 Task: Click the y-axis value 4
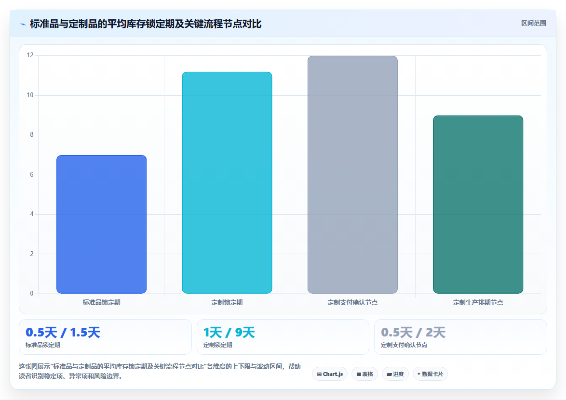coord(32,214)
